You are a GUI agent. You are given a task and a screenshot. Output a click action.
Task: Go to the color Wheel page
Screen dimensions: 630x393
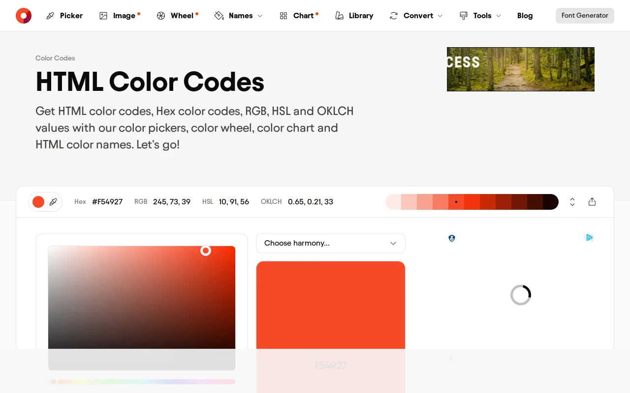[177, 16]
